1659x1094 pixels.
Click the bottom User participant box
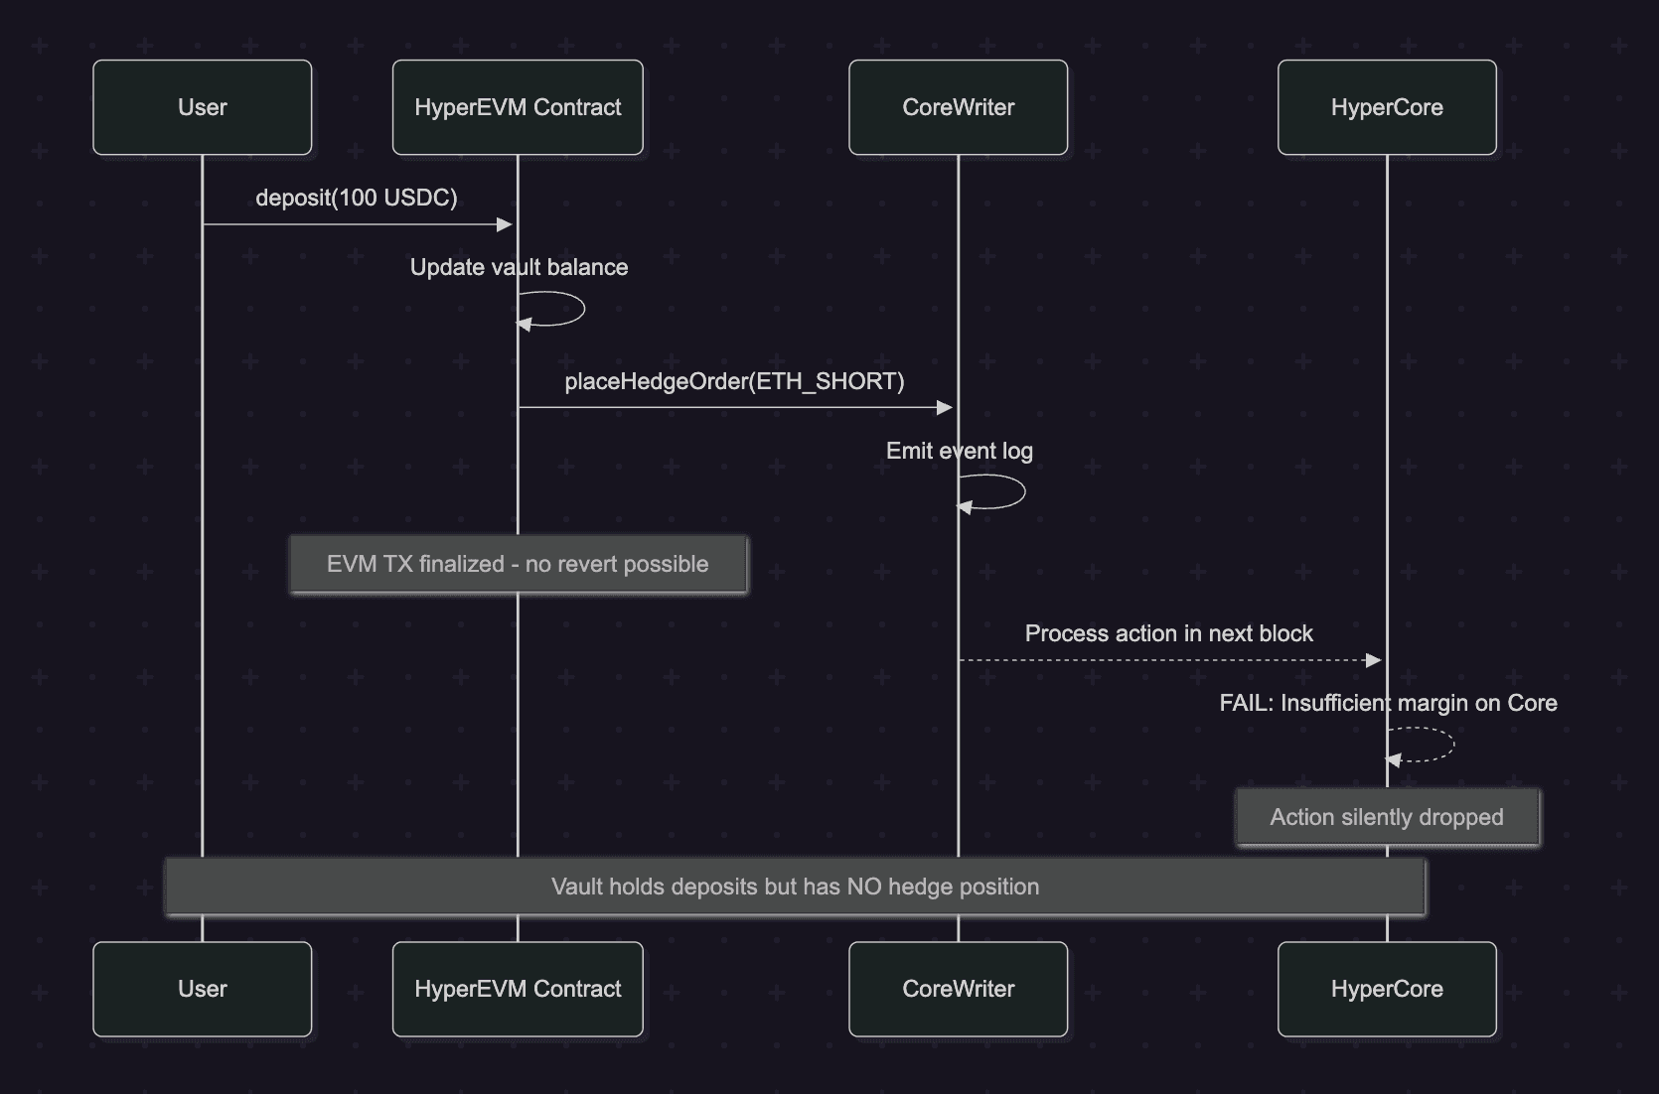(x=202, y=989)
